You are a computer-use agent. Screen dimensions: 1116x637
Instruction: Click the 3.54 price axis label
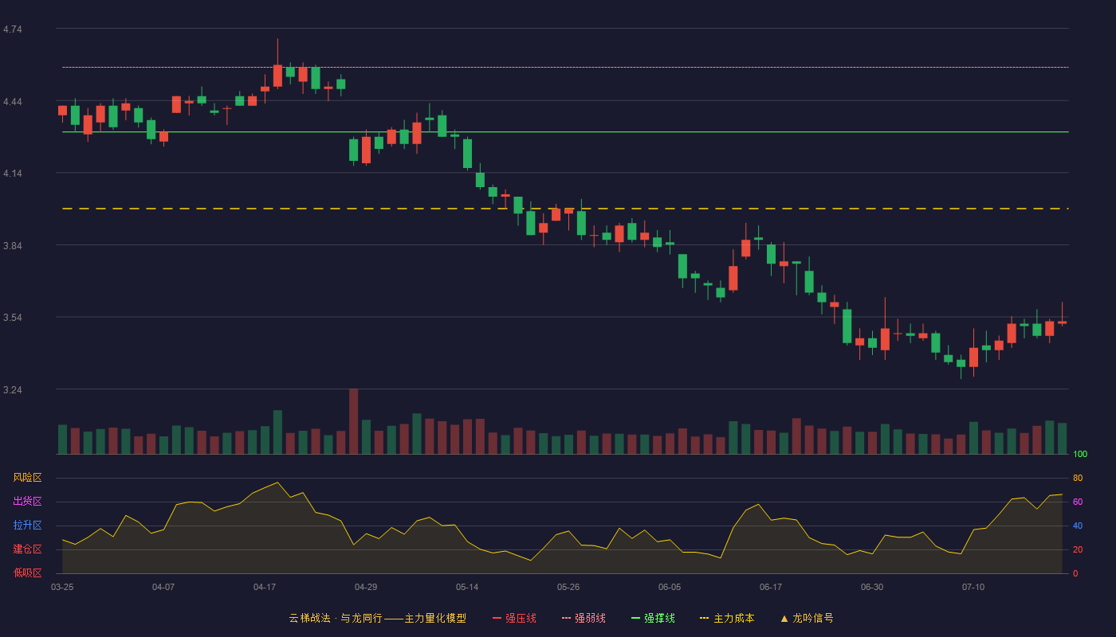pos(13,318)
